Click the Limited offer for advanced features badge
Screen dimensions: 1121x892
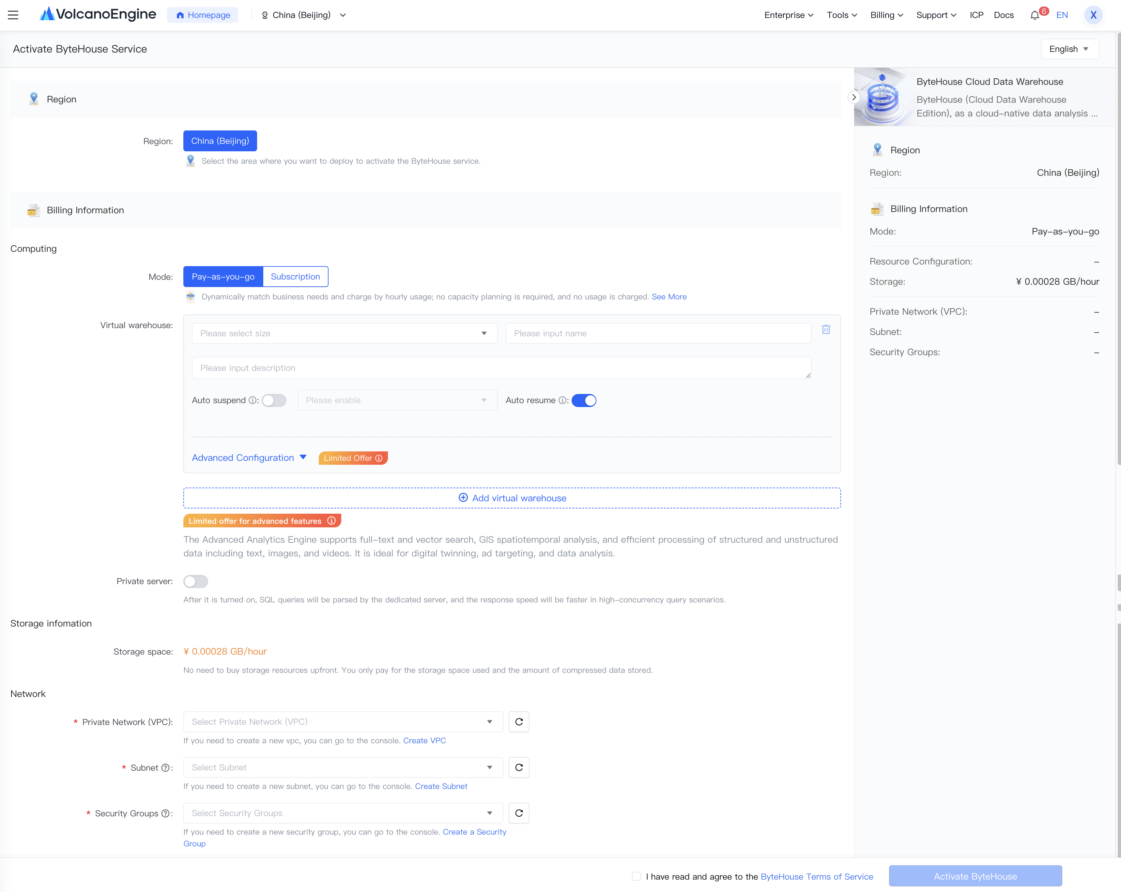[262, 521]
